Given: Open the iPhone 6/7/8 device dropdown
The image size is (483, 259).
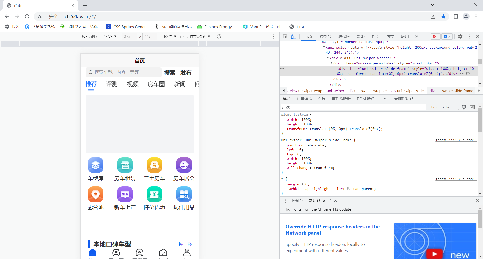Looking at the screenshot, I should pos(99,37).
